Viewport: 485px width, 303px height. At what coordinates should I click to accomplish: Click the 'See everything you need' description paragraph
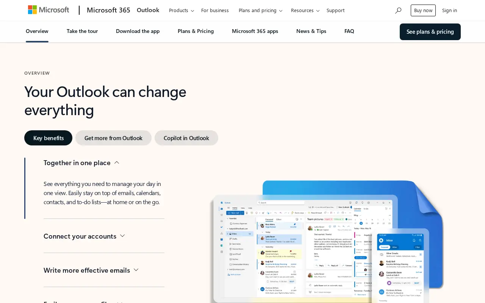pos(102,193)
